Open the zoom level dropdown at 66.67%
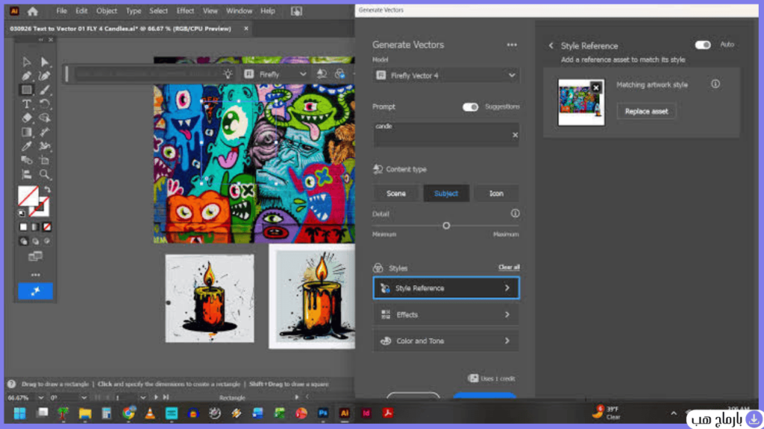Viewport: 764px width, 429px height. [x=41, y=398]
